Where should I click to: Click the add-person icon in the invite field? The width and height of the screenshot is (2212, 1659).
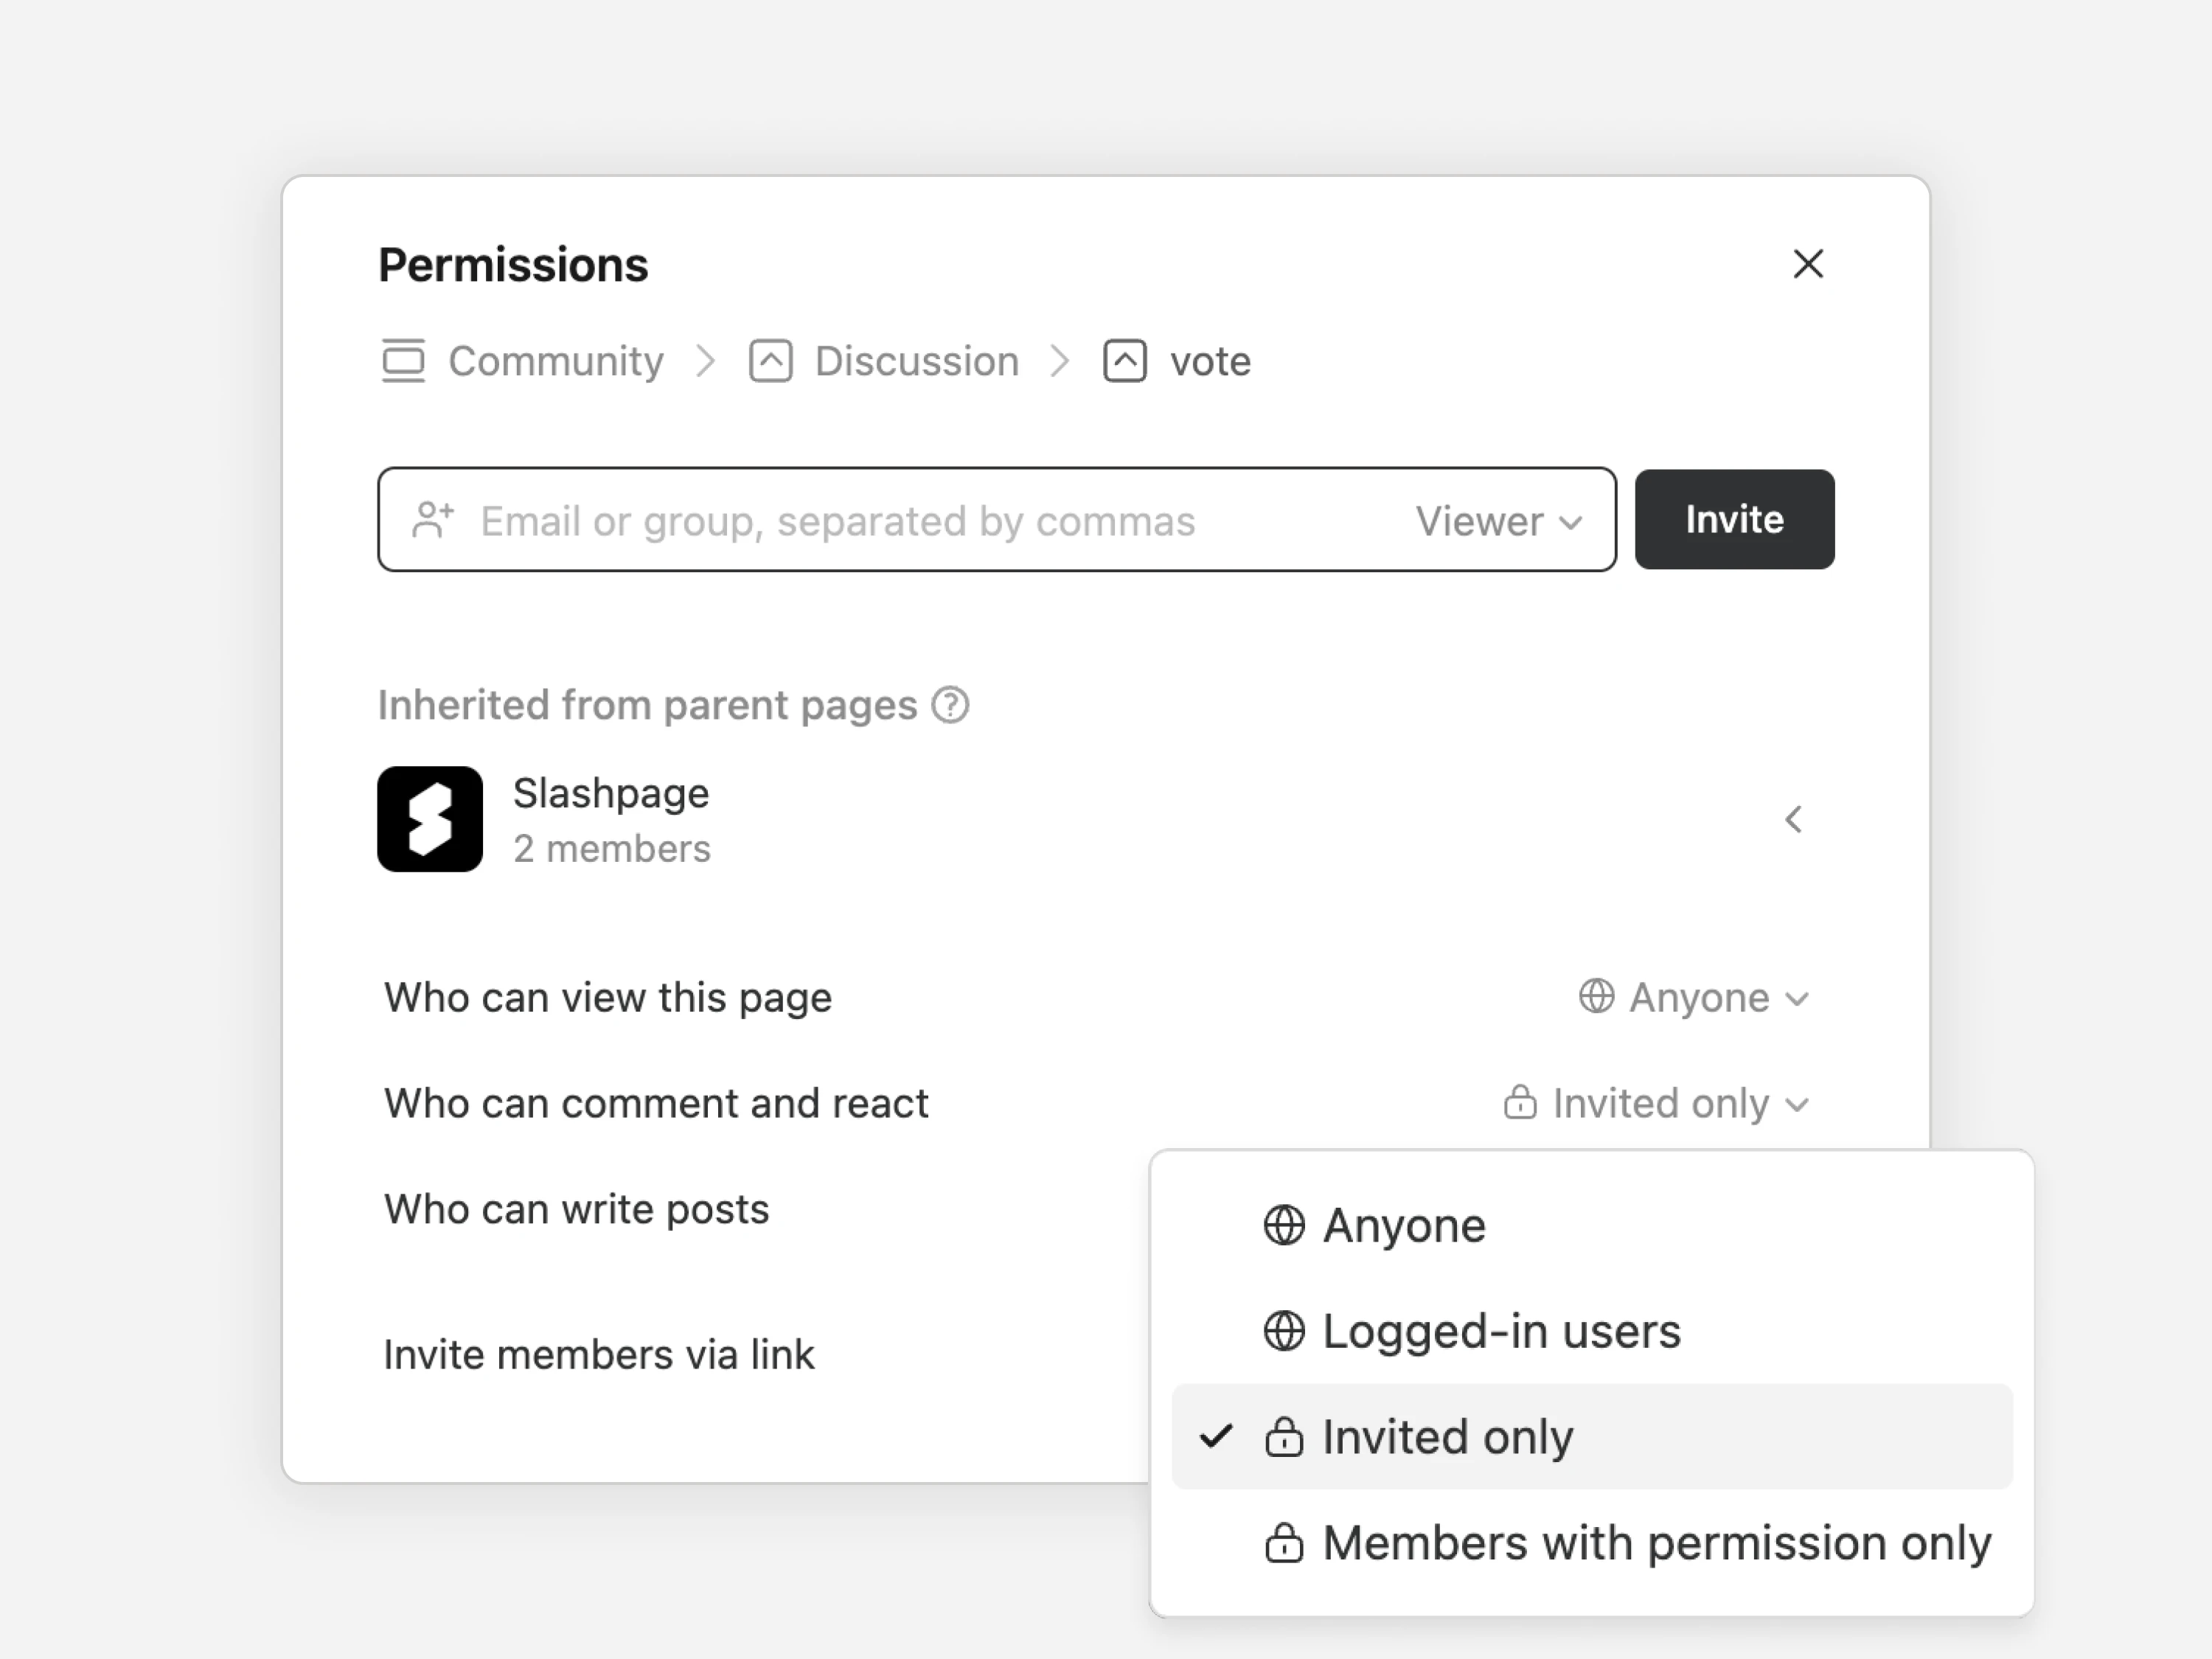pyautogui.click(x=433, y=520)
